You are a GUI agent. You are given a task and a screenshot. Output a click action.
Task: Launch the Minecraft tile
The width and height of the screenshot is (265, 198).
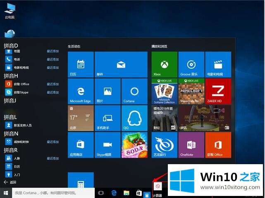[191, 91]
